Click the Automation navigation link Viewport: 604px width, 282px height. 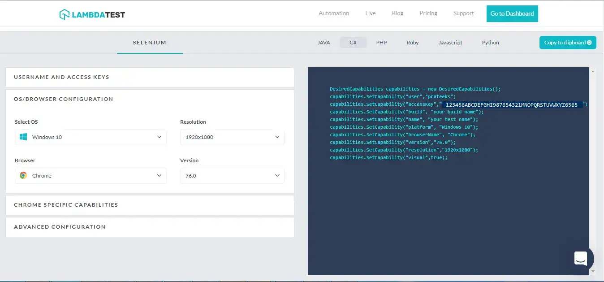coord(333,13)
